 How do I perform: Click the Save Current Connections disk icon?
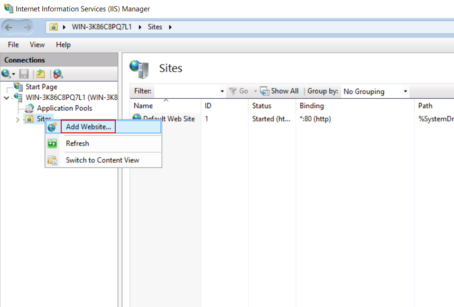[x=24, y=74]
